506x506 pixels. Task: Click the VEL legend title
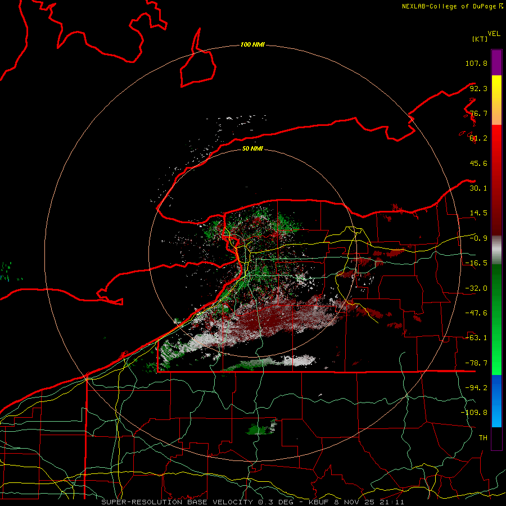pos(494,34)
